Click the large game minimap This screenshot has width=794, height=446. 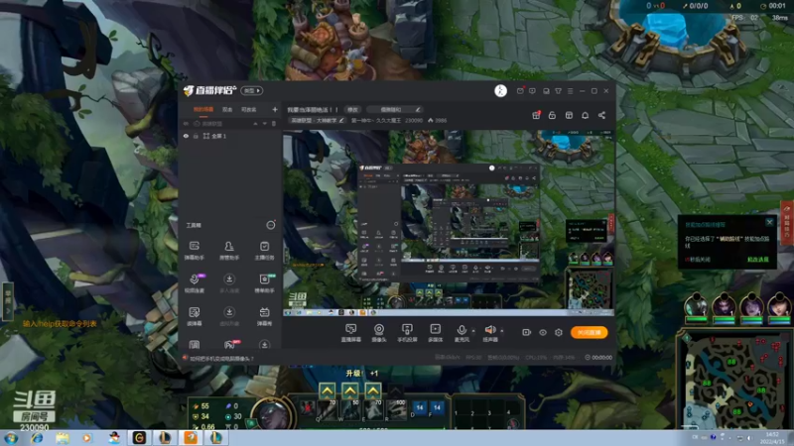click(734, 382)
